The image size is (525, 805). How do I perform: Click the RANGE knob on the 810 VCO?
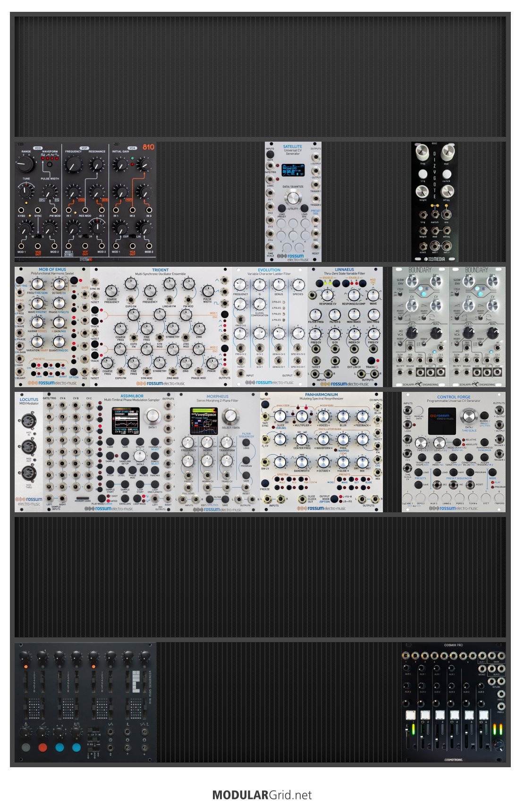[26, 164]
